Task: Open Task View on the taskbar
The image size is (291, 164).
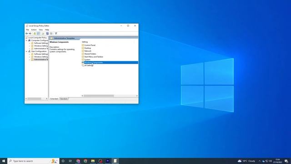Action: click(70, 161)
